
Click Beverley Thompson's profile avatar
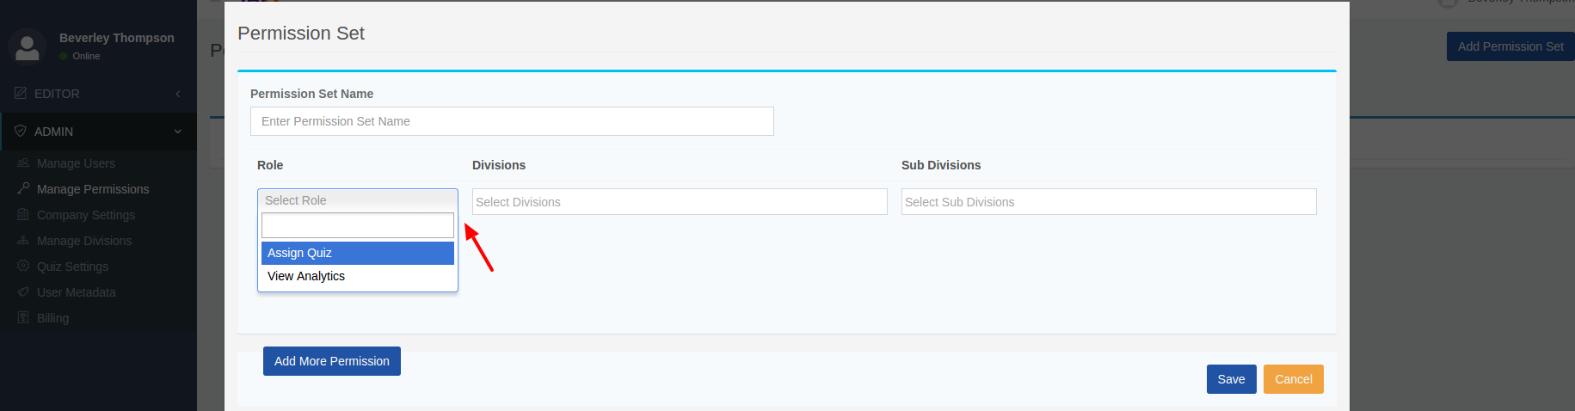27,46
